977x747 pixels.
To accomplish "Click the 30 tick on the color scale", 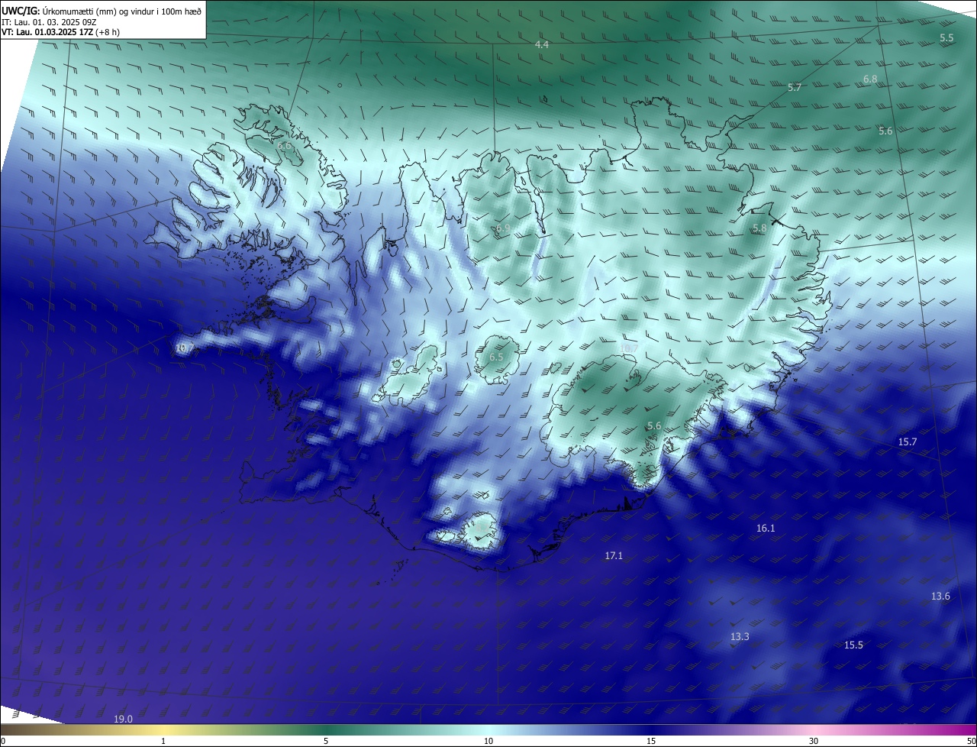I will coord(814,741).
